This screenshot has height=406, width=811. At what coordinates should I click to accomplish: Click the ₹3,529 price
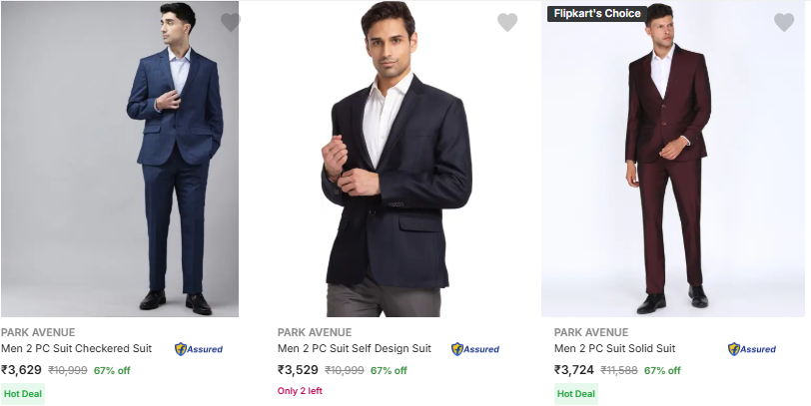pos(299,370)
